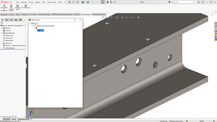The width and height of the screenshot is (217, 122).
Task: Click the home icon in top toolbar
Action: pos(69,2)
